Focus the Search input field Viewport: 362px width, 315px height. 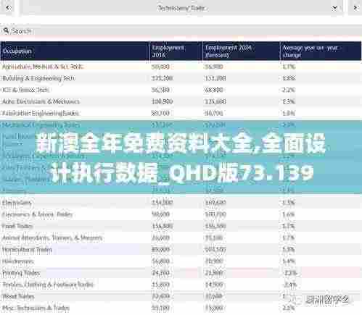coord(181,31)
